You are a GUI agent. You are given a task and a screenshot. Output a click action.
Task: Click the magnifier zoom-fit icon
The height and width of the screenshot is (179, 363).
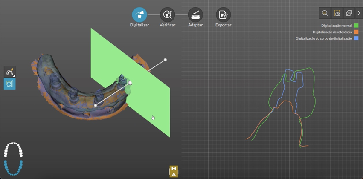(325, 13)
